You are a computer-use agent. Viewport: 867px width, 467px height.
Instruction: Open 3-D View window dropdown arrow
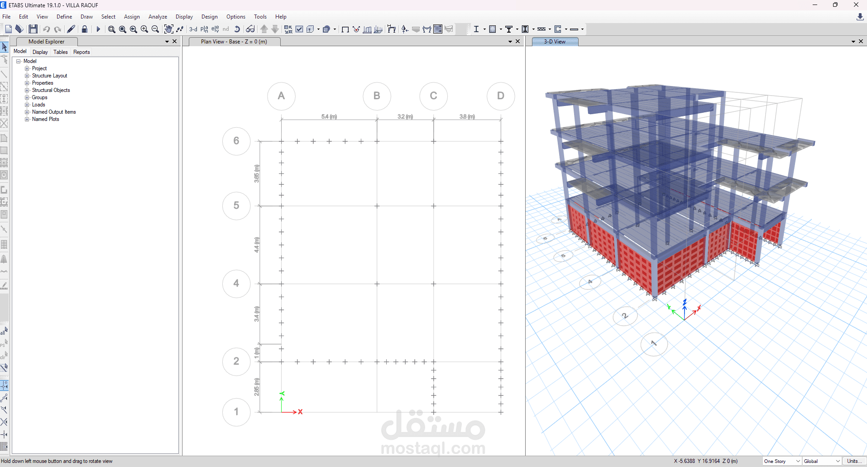pyautogui.click(x=853, y=42)
